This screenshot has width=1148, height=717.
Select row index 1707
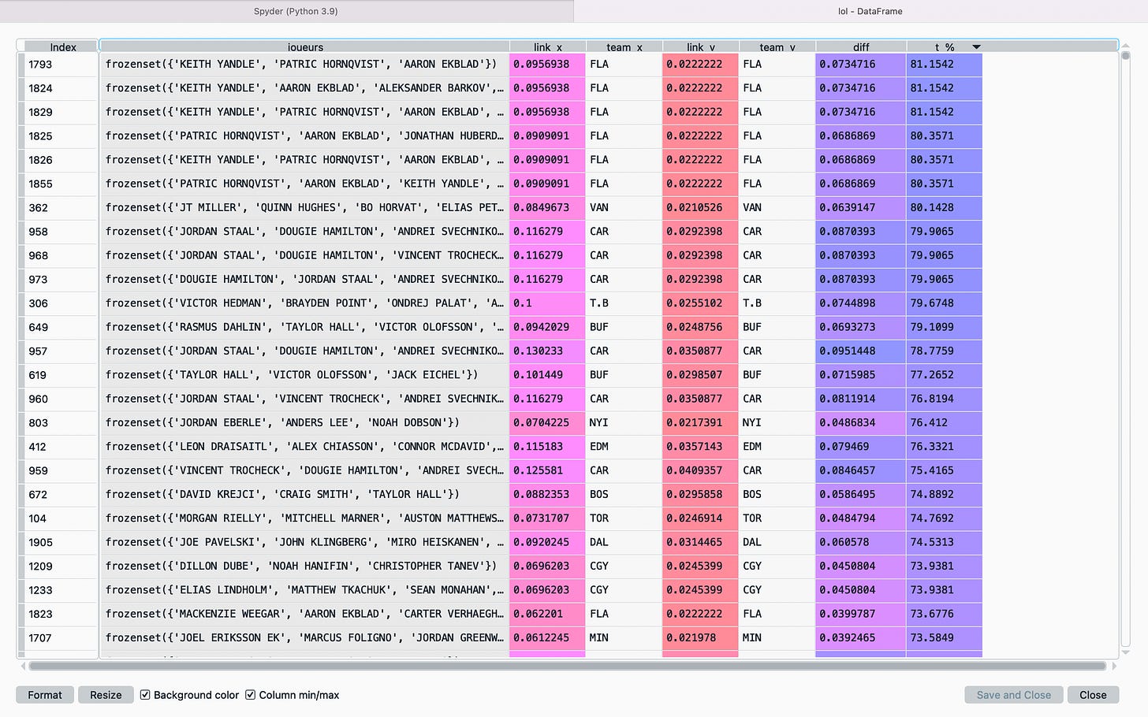click(60, 638)
